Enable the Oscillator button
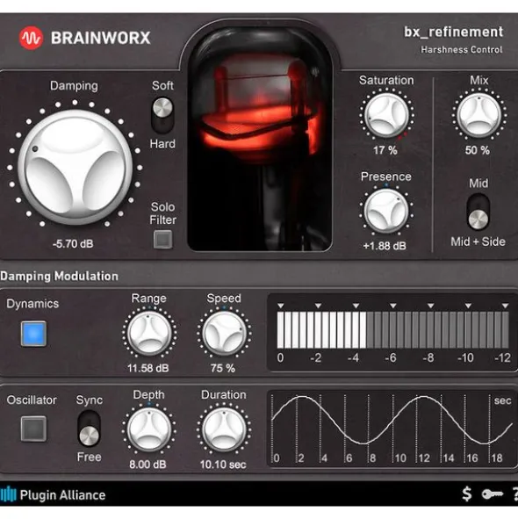This screenshot has height=519, width=518. click(x=33, y=429)
